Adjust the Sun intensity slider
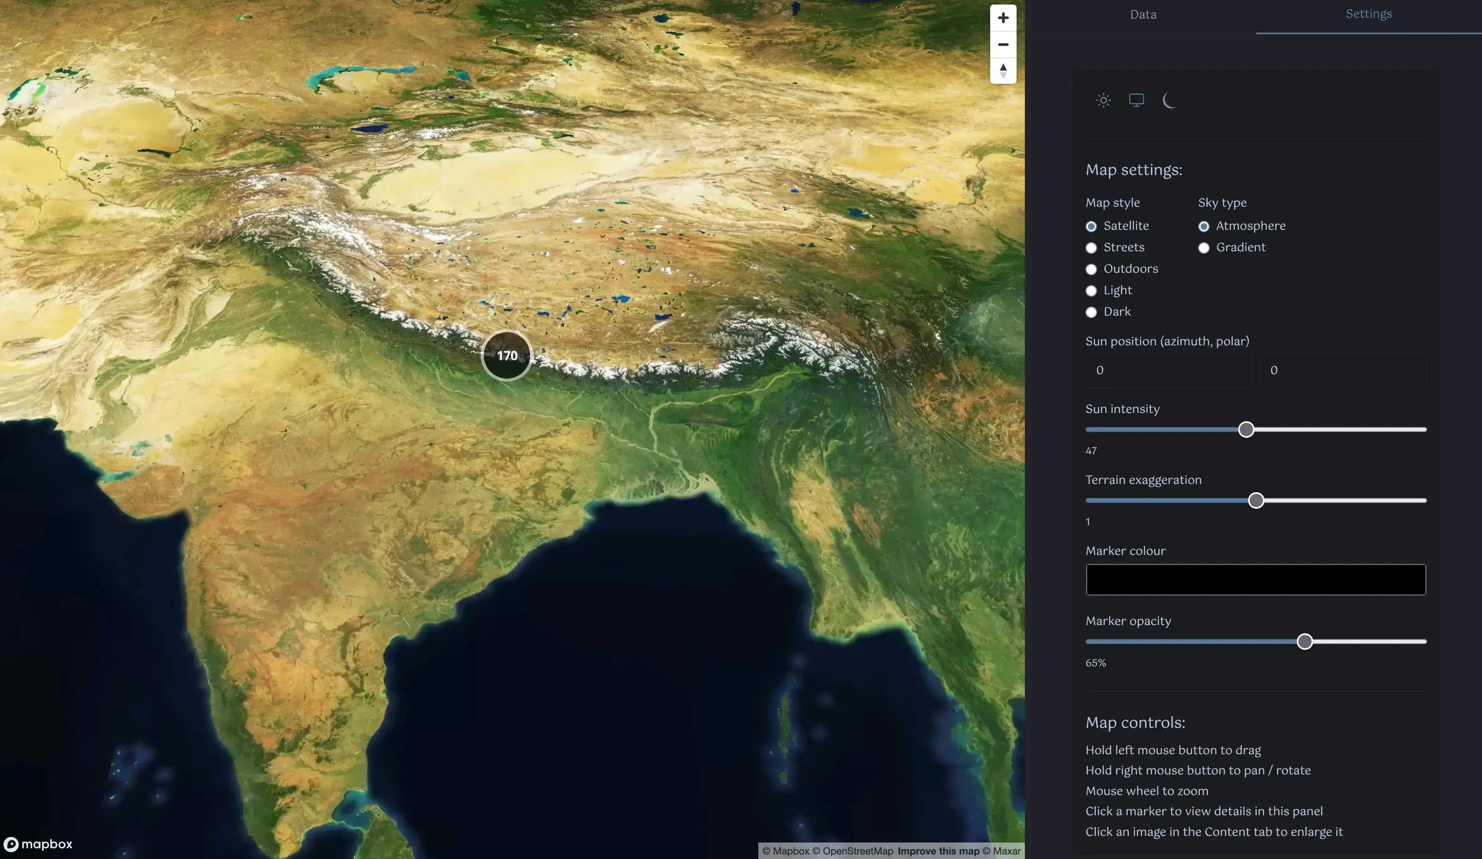The image size is (1482, 859). 1246,430
